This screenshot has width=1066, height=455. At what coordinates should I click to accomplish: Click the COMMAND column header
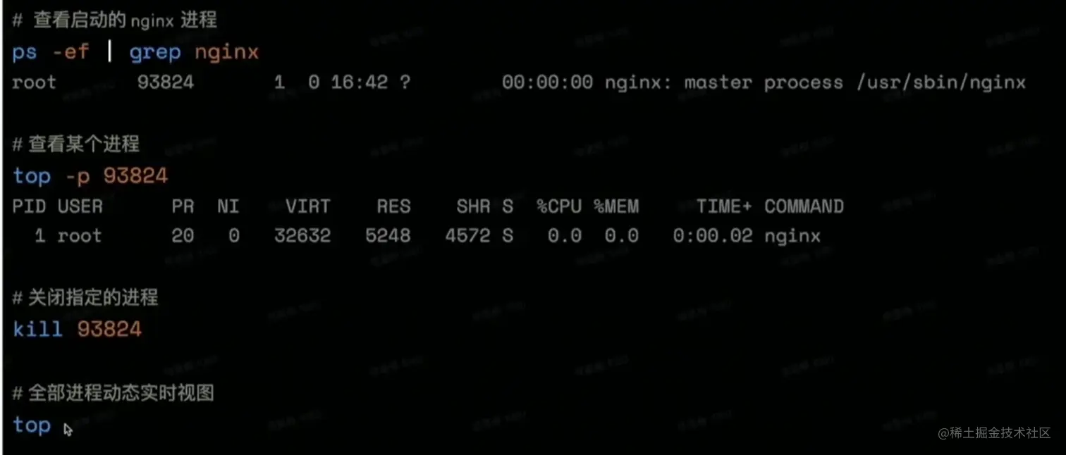coord(804,206)
